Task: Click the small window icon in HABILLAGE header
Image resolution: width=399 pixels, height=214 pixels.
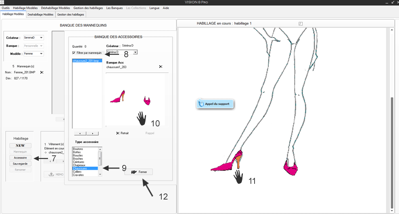Action: [x=301, y=24]
